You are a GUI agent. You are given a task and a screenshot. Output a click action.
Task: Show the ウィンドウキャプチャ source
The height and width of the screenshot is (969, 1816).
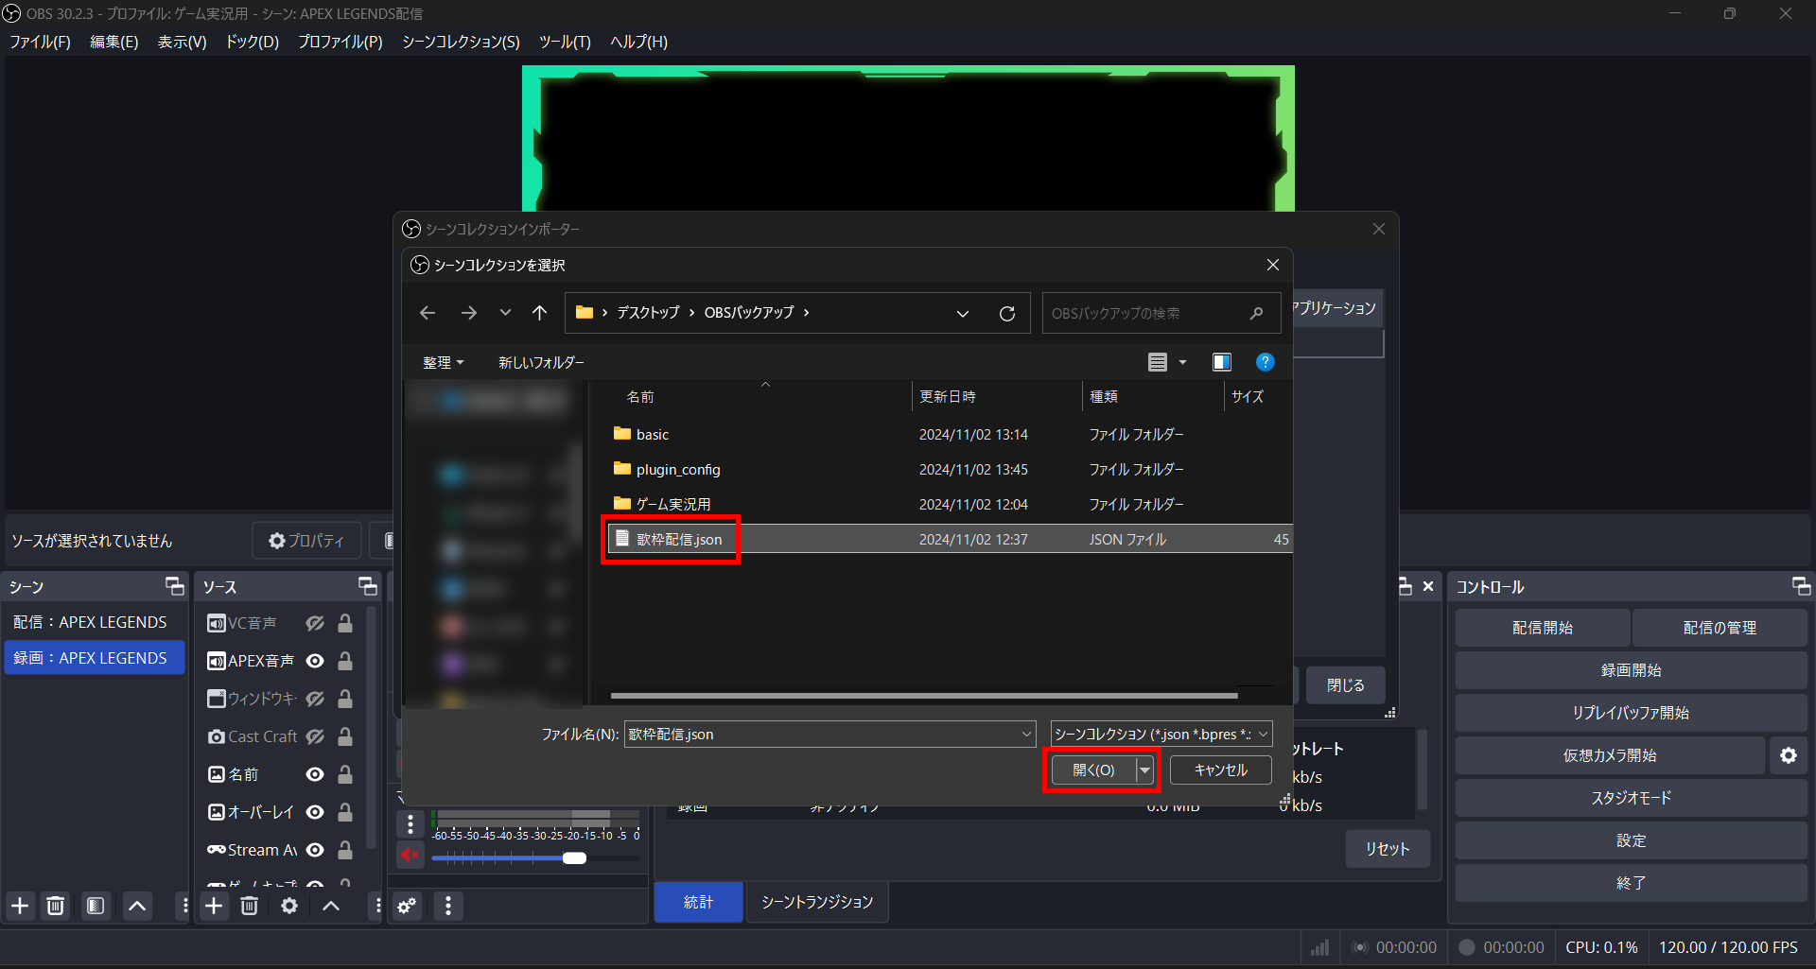tap(315, 699)
